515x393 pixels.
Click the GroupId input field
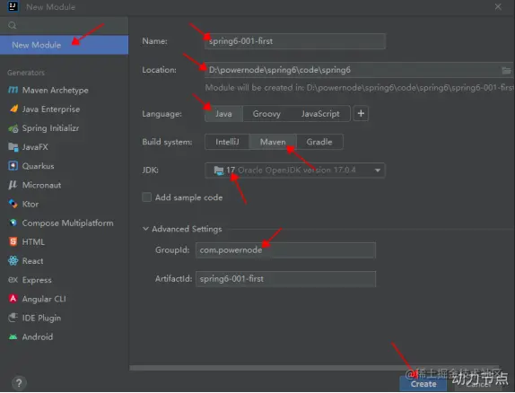285,250
